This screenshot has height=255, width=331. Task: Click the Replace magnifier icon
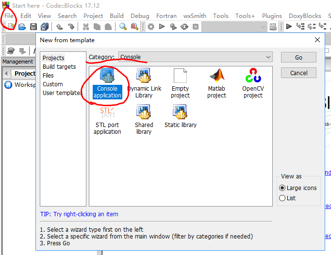pyautogui.click(x=134, y=27)
